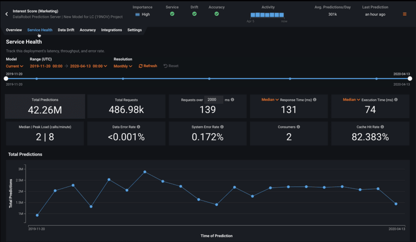416x242 pixels.
Task: Select the Total Predictions tile
Action: click(x=45, y=107)
